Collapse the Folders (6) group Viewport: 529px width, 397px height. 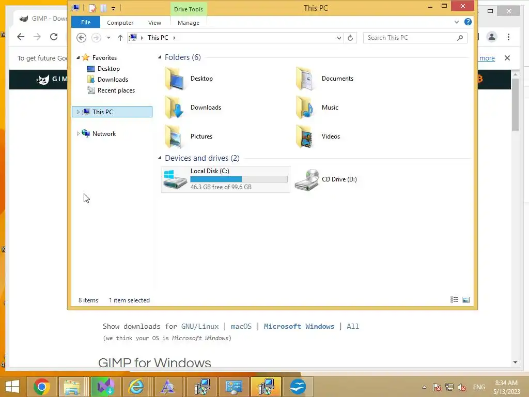click(160, 57)
